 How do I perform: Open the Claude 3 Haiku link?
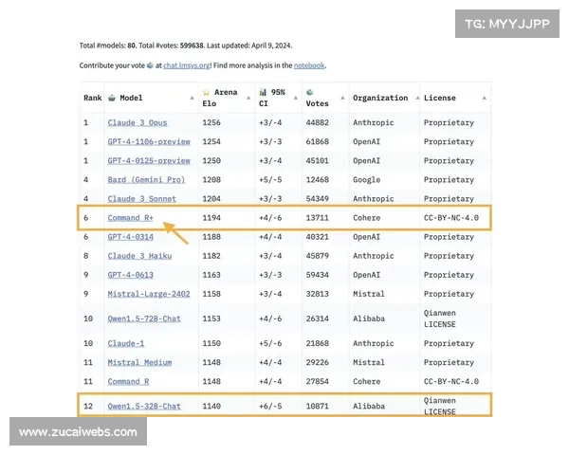click(x=140, y=255)
